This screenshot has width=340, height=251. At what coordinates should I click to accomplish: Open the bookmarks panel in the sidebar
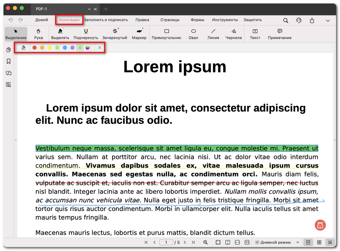click(x=8, y=61)
